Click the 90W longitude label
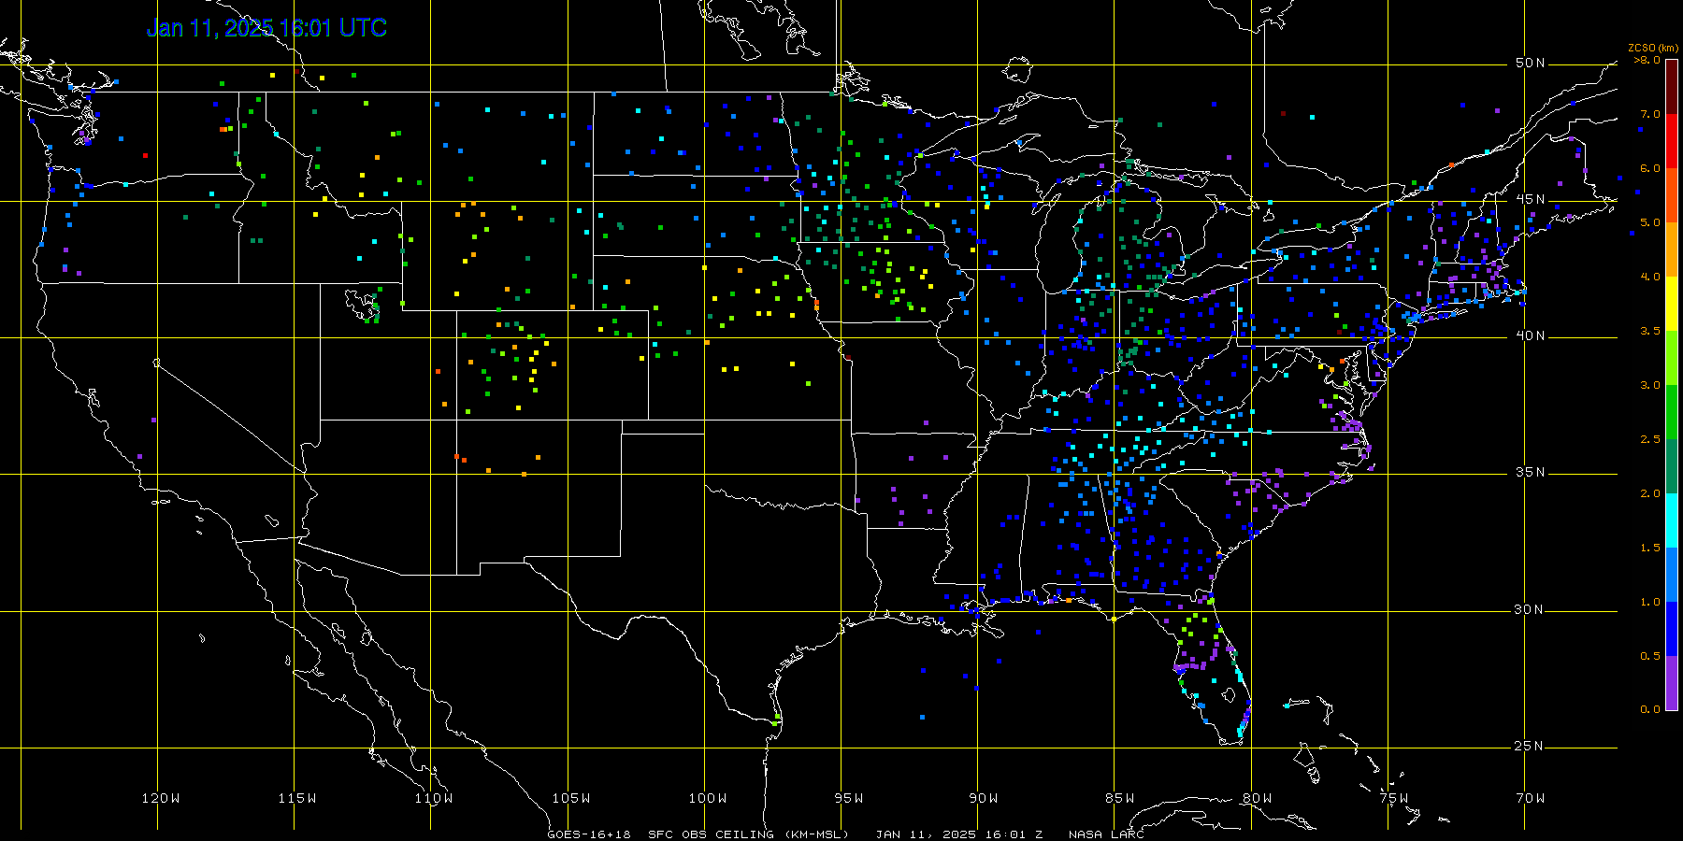The width and height of the screenshot is (1683, 841). pos(984,798)
